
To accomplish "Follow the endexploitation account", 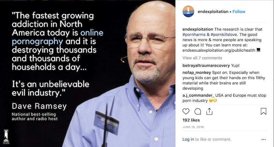I will (x=239, y=12).
